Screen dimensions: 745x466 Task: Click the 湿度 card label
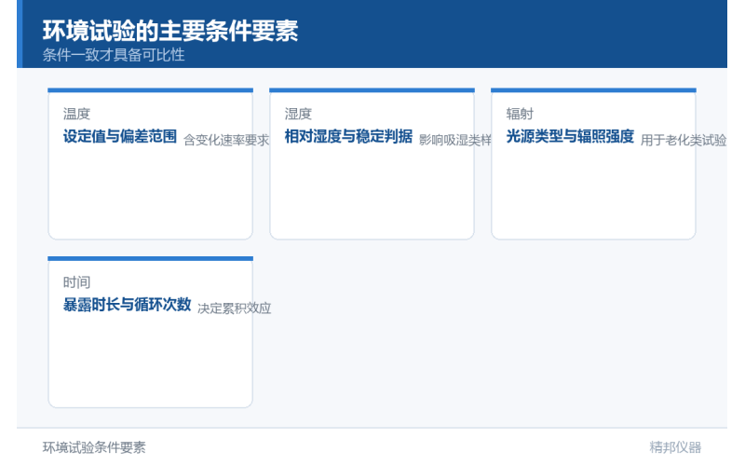pyautogui.click(x=298, y=114)
